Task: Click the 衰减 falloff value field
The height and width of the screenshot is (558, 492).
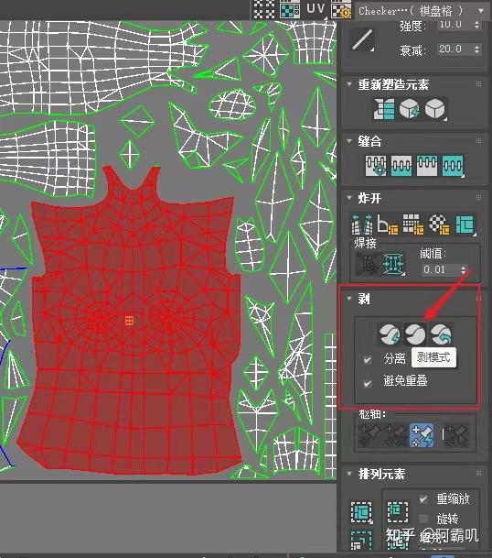Action: click(x=454, y=49)
